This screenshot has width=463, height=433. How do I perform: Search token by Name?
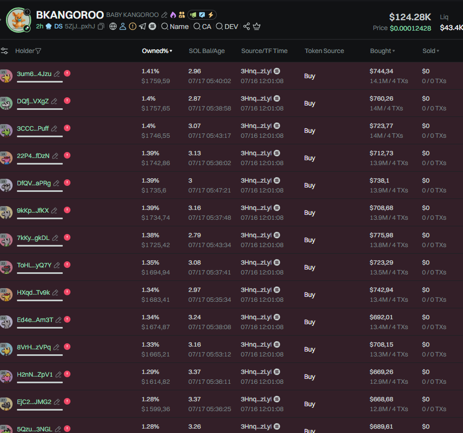175,27
